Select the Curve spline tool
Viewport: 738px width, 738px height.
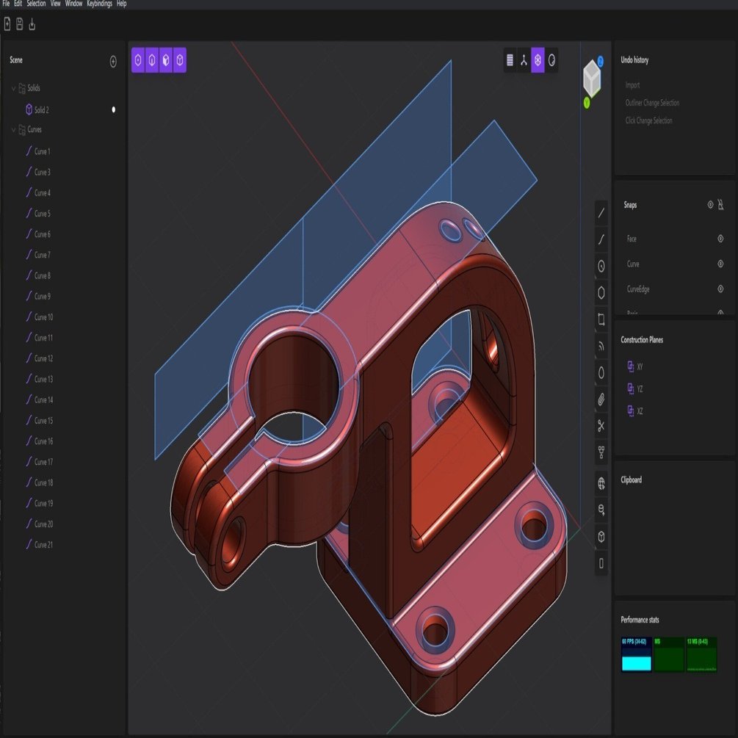tap(601, 239)
